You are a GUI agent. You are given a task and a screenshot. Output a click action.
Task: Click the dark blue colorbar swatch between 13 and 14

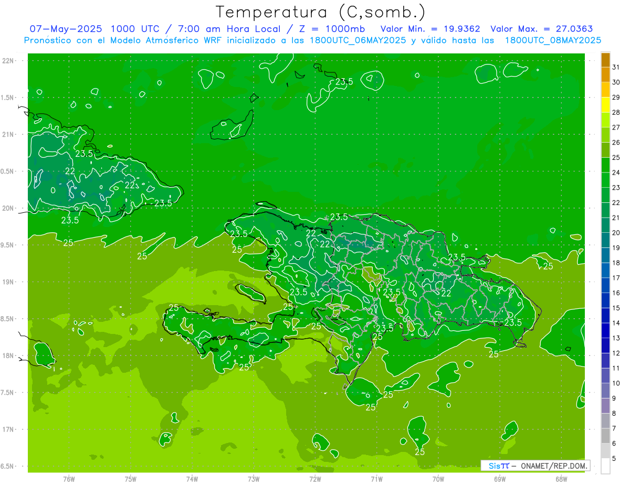click(605, 330)
